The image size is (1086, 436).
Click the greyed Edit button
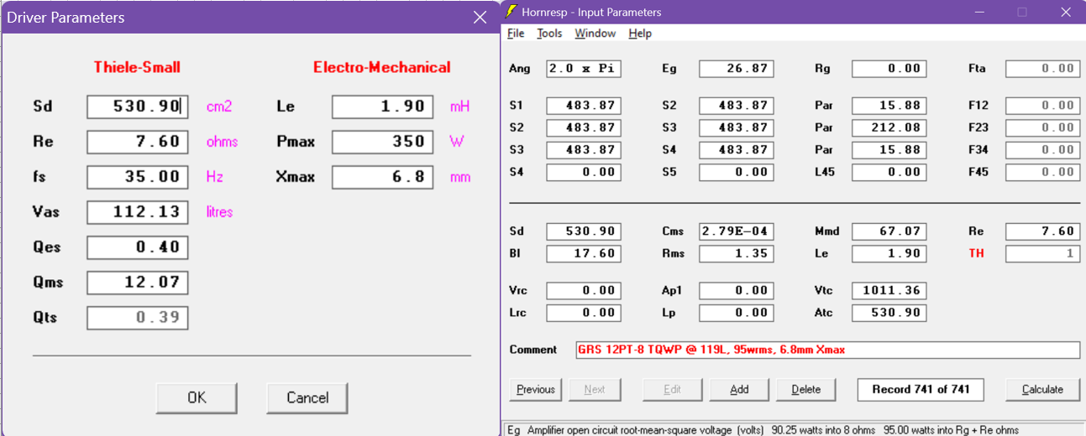pos(673,389)
